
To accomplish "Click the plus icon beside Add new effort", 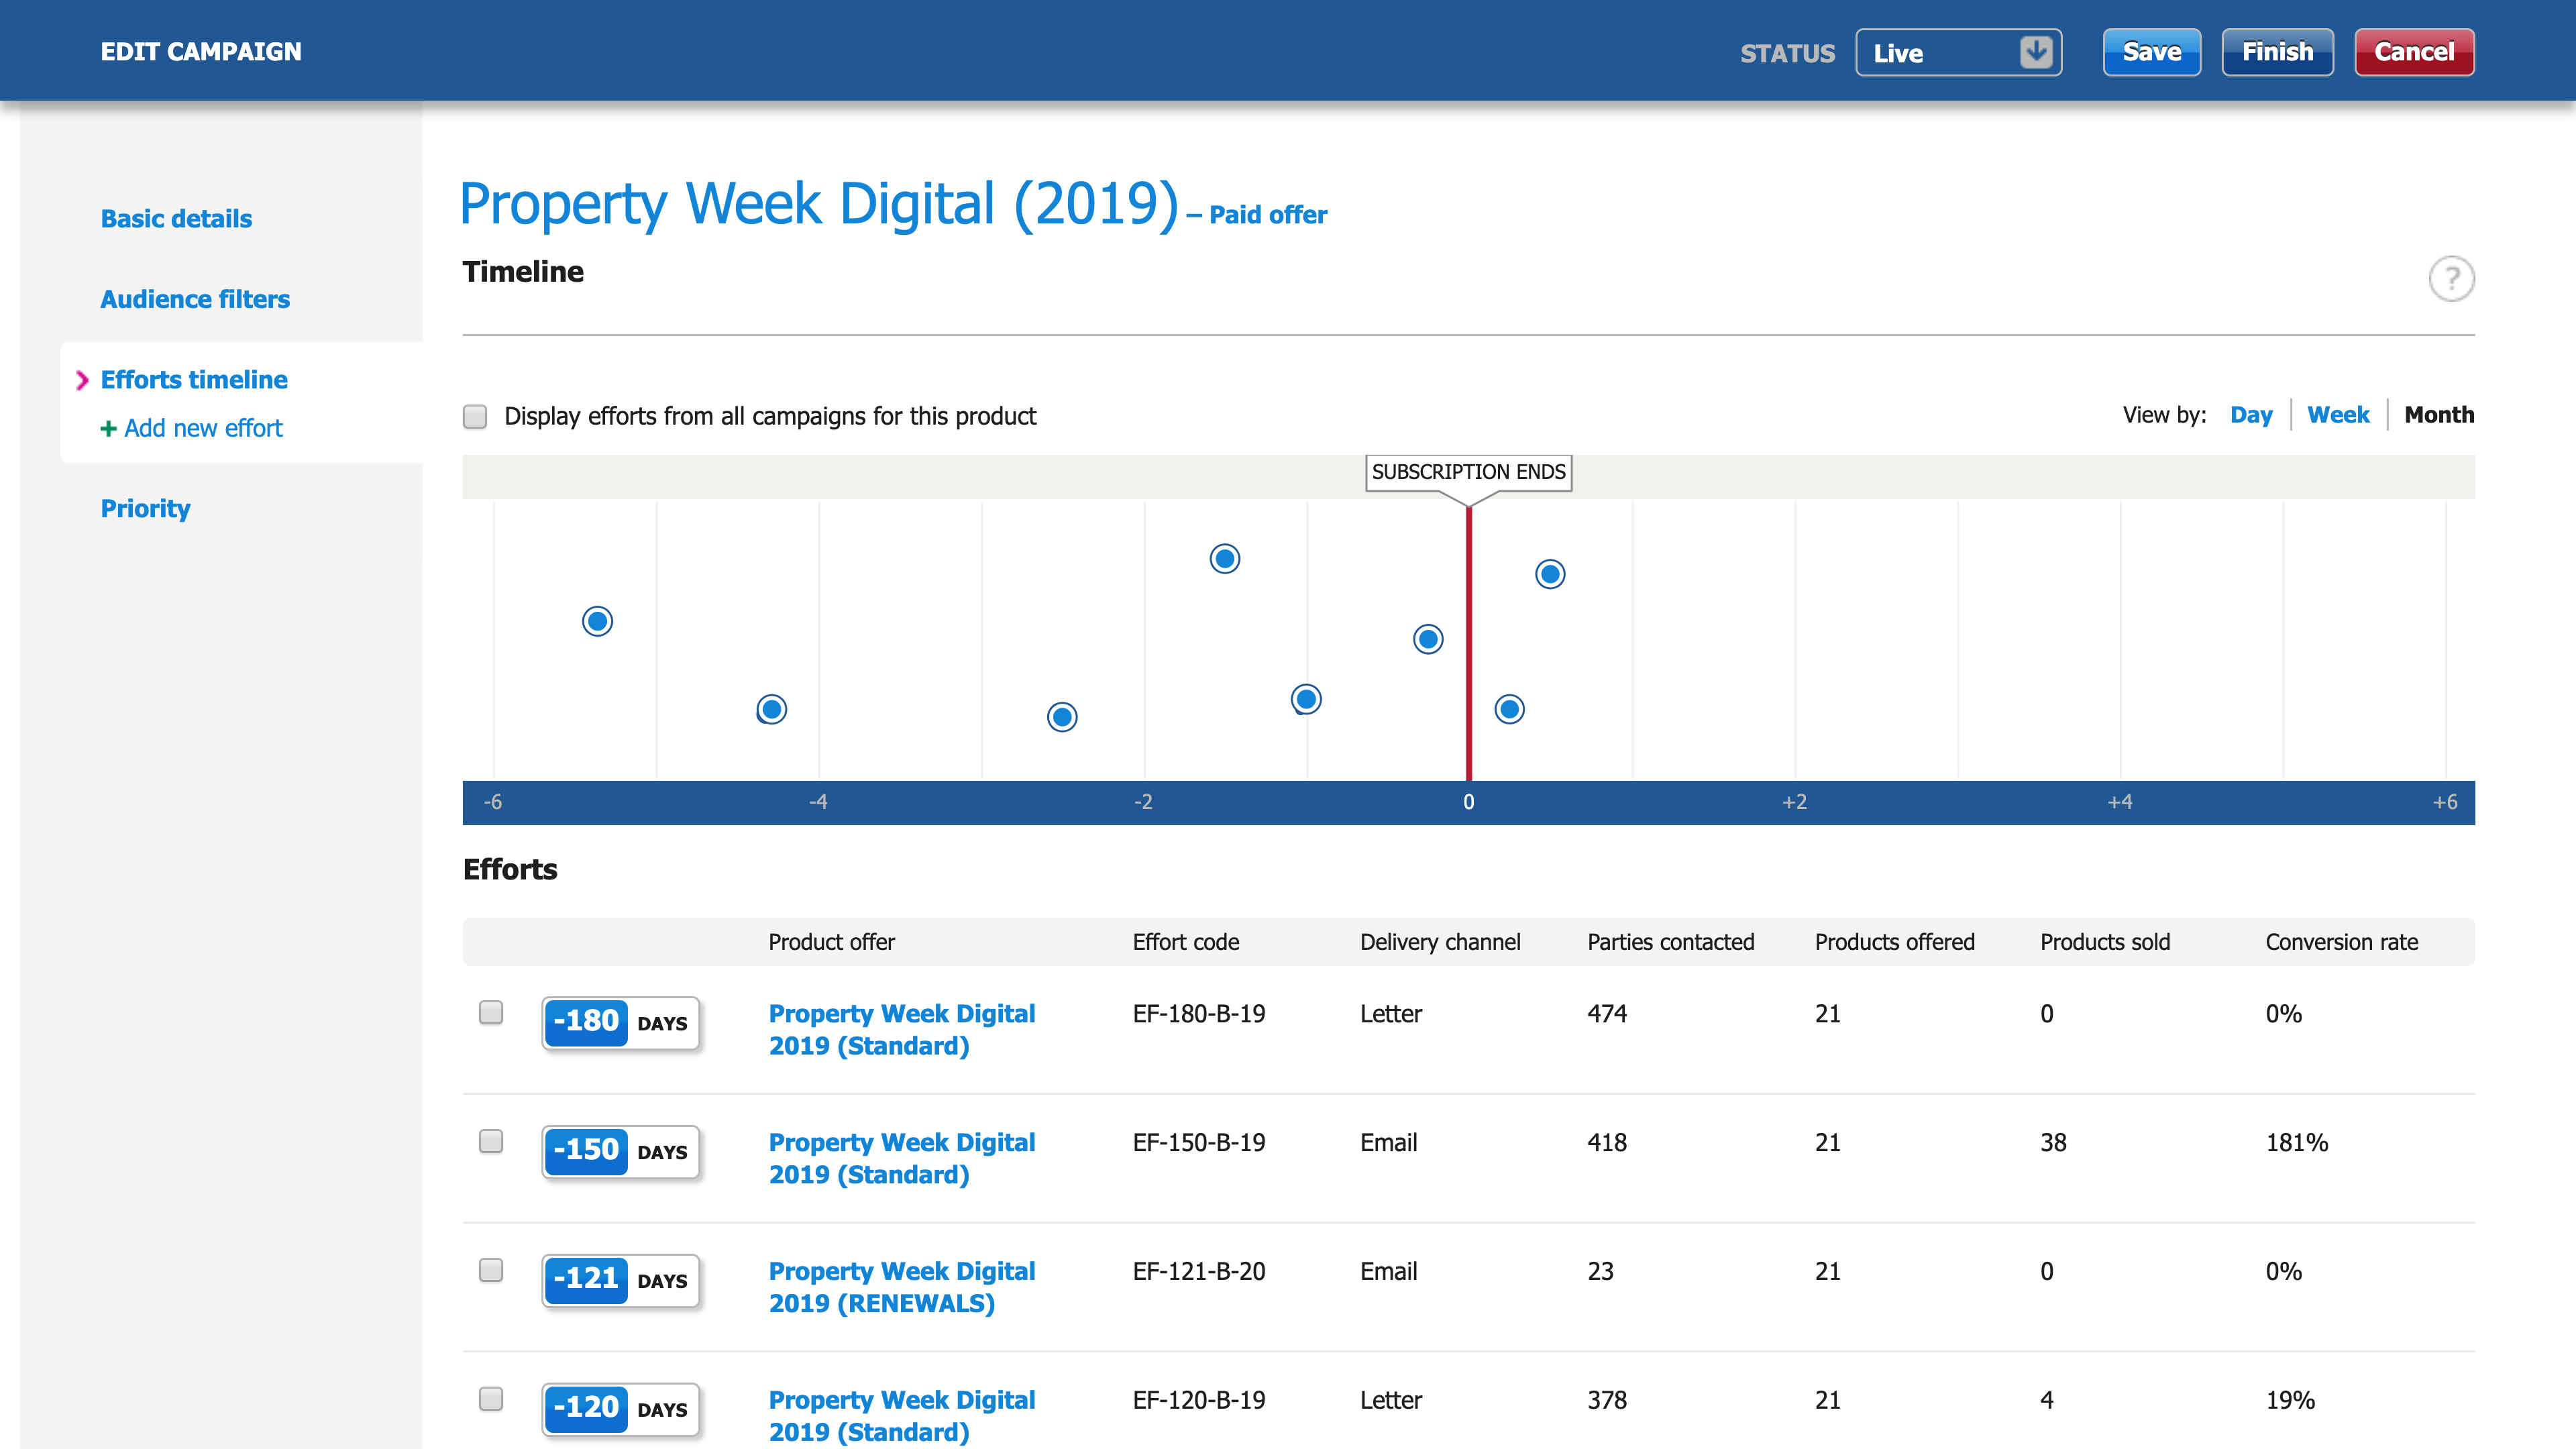I will [x=108, y=429].
